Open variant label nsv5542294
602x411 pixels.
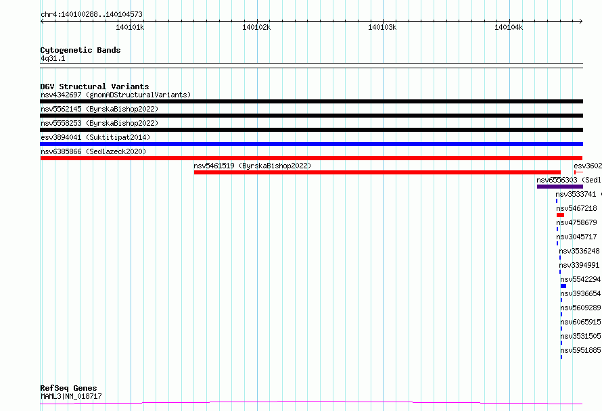(580, 279)
